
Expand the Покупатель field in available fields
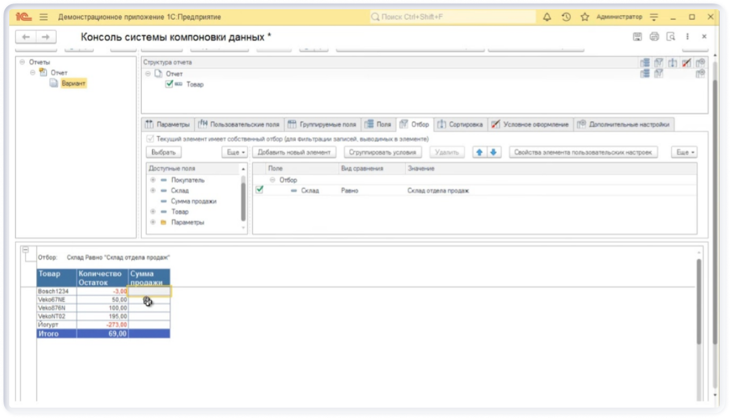(153, 180)
